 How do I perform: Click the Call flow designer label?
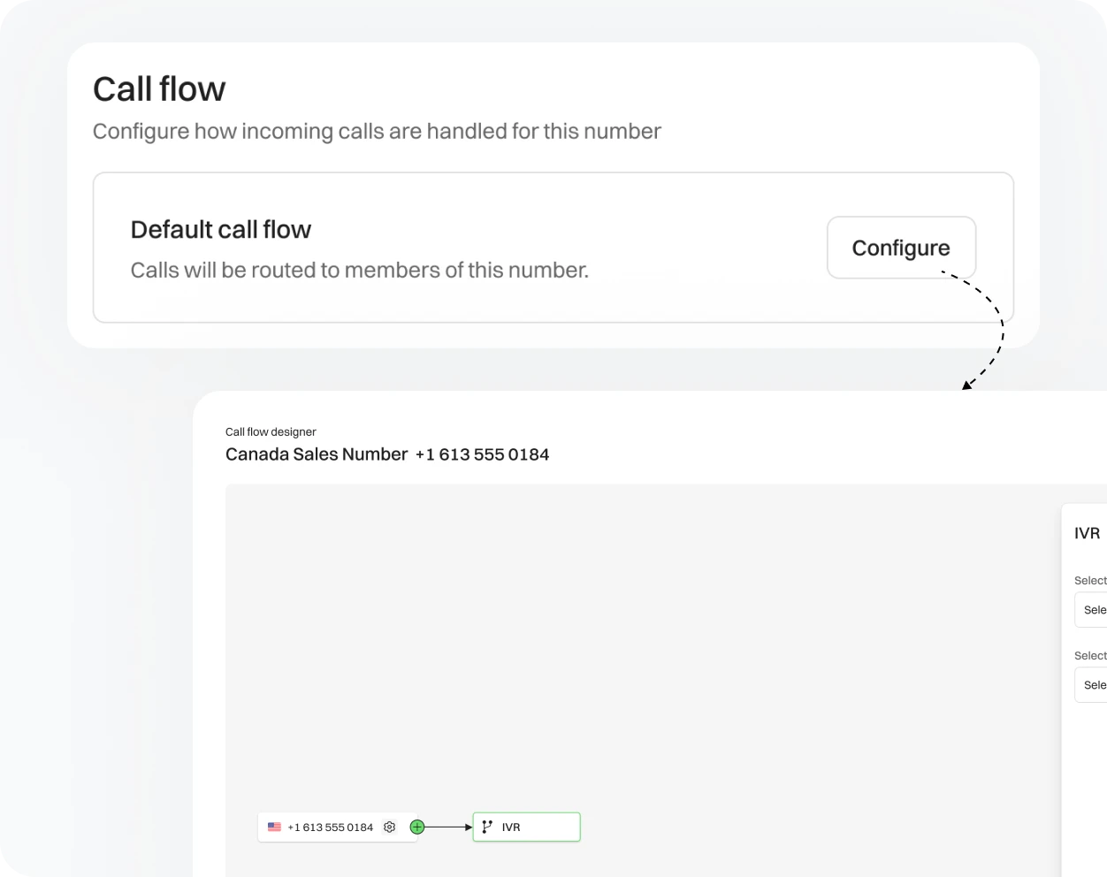pyautogui.click(x=271, y=431)
